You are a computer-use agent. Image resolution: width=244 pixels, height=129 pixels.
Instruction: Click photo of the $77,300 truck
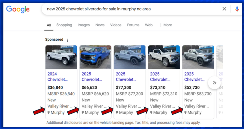[130, 57]
